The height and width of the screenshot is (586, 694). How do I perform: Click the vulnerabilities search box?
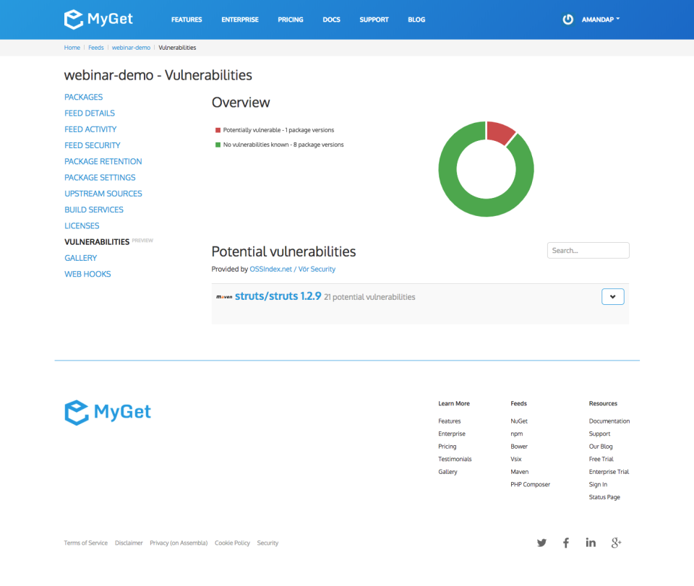tap(588, 250)
